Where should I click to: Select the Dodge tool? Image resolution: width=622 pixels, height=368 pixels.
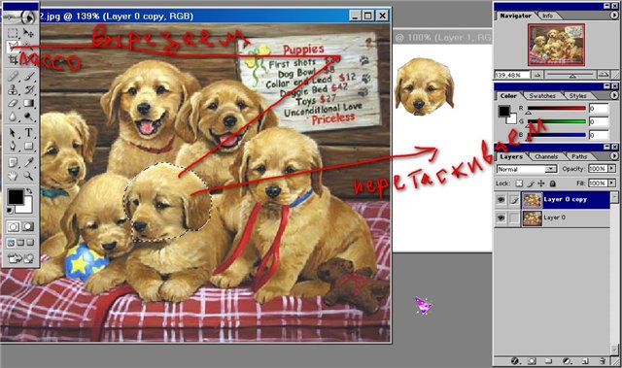28,117
